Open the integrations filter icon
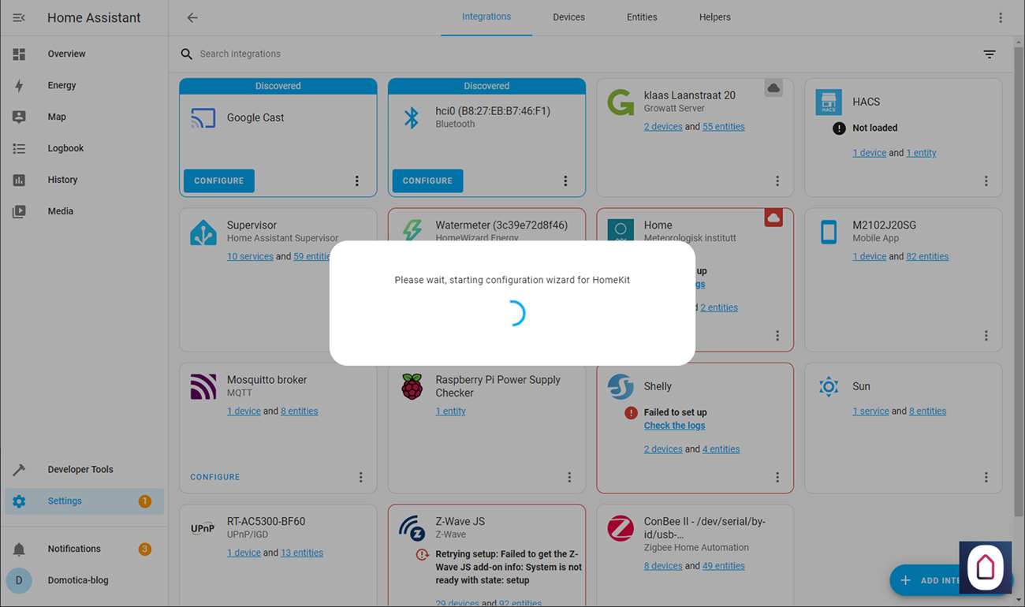 pyautogui.click(x=990, y=54)
